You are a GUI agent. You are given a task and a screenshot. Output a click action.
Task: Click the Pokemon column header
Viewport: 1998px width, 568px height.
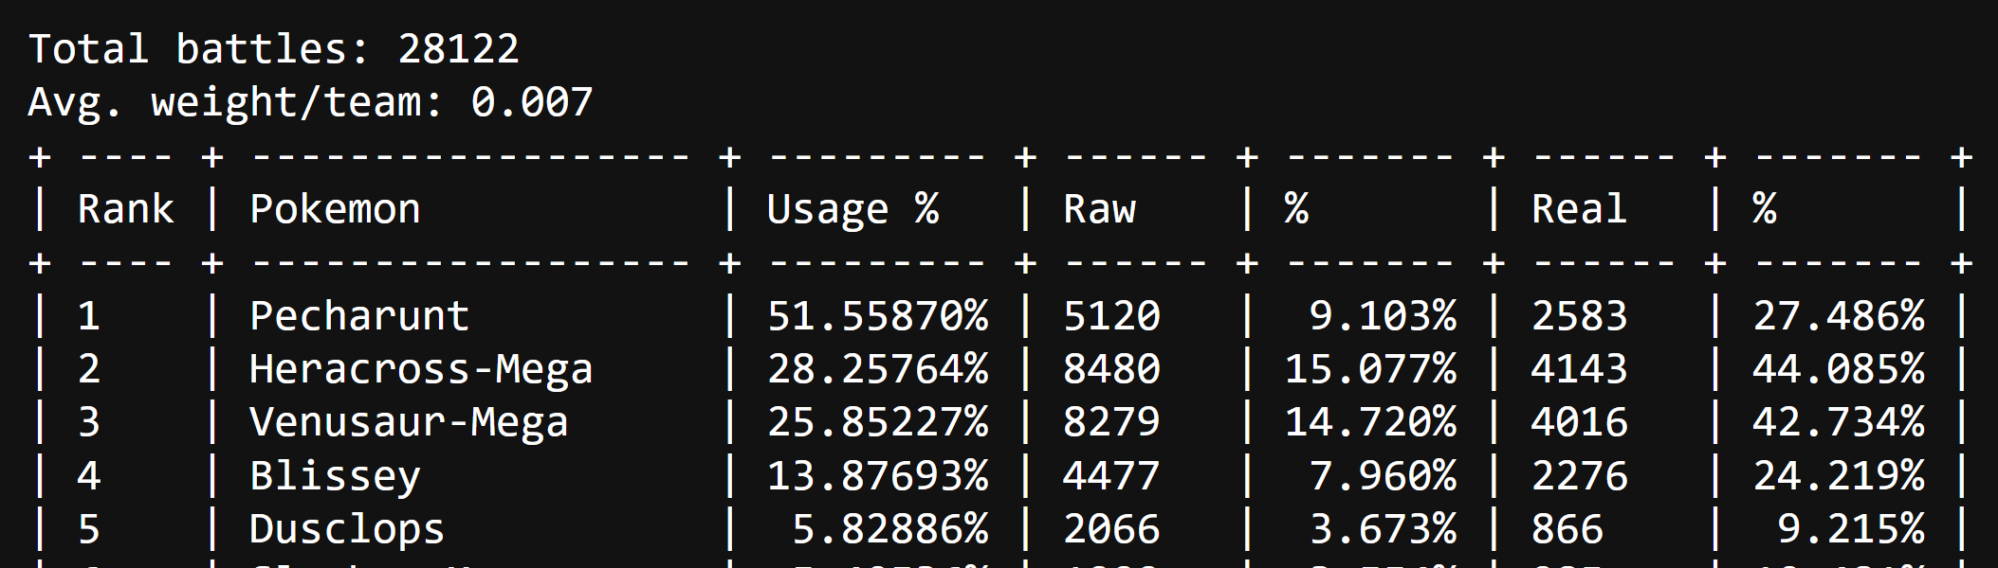click(x=335, y=209)
